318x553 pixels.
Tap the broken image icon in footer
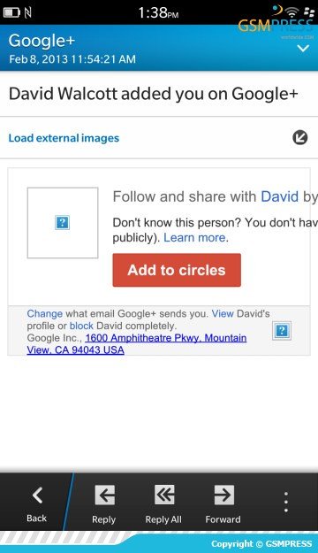282,331
